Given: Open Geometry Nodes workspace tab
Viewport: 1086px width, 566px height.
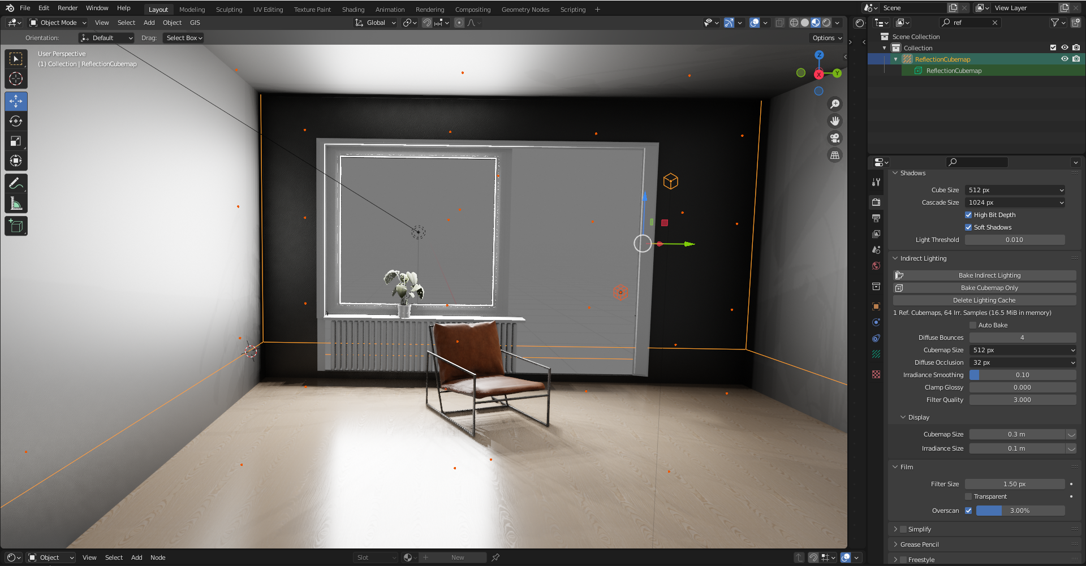Looking at the screenshot, I should (525, 10).
